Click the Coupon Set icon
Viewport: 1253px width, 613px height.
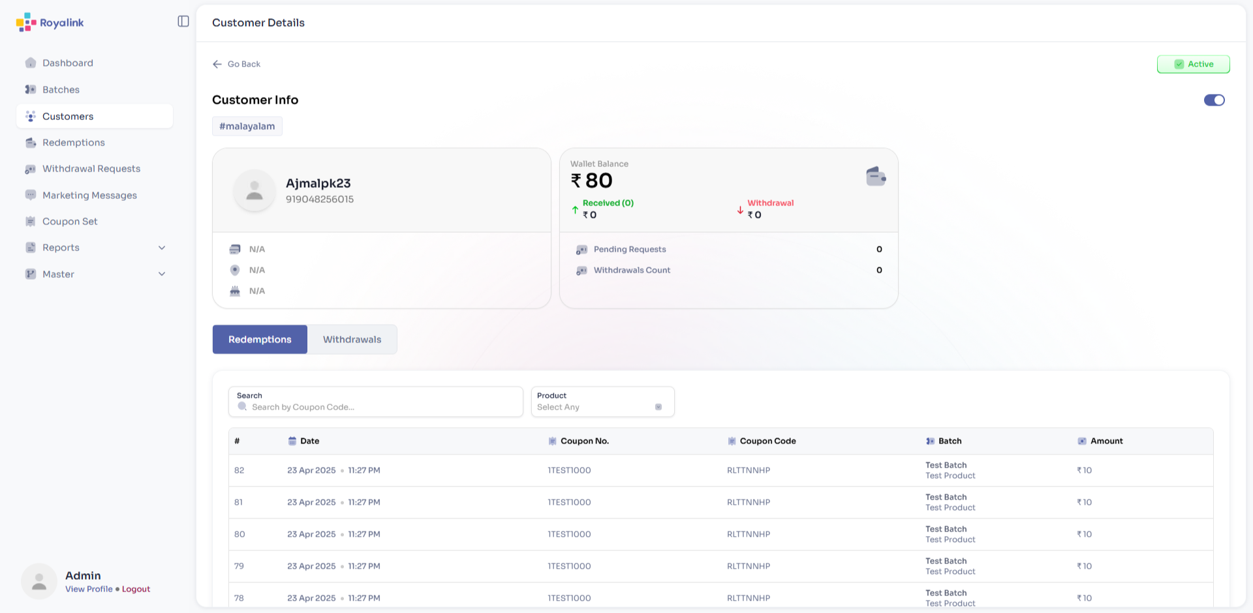(x=31, y=222)
